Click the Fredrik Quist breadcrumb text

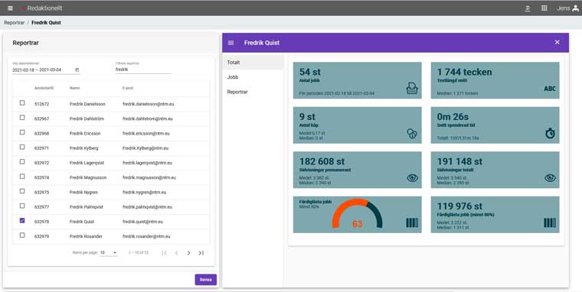(x=46, y=23)
